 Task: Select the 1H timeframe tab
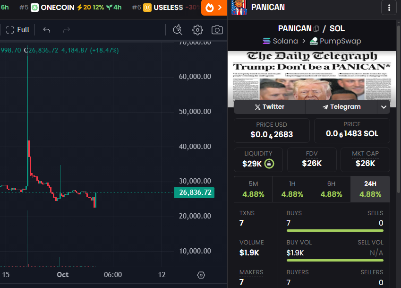pos(292,189)
